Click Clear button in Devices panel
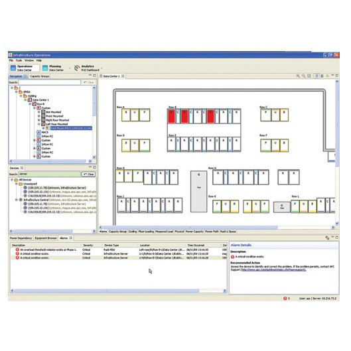The image size is (351, 351). (89, 174)
